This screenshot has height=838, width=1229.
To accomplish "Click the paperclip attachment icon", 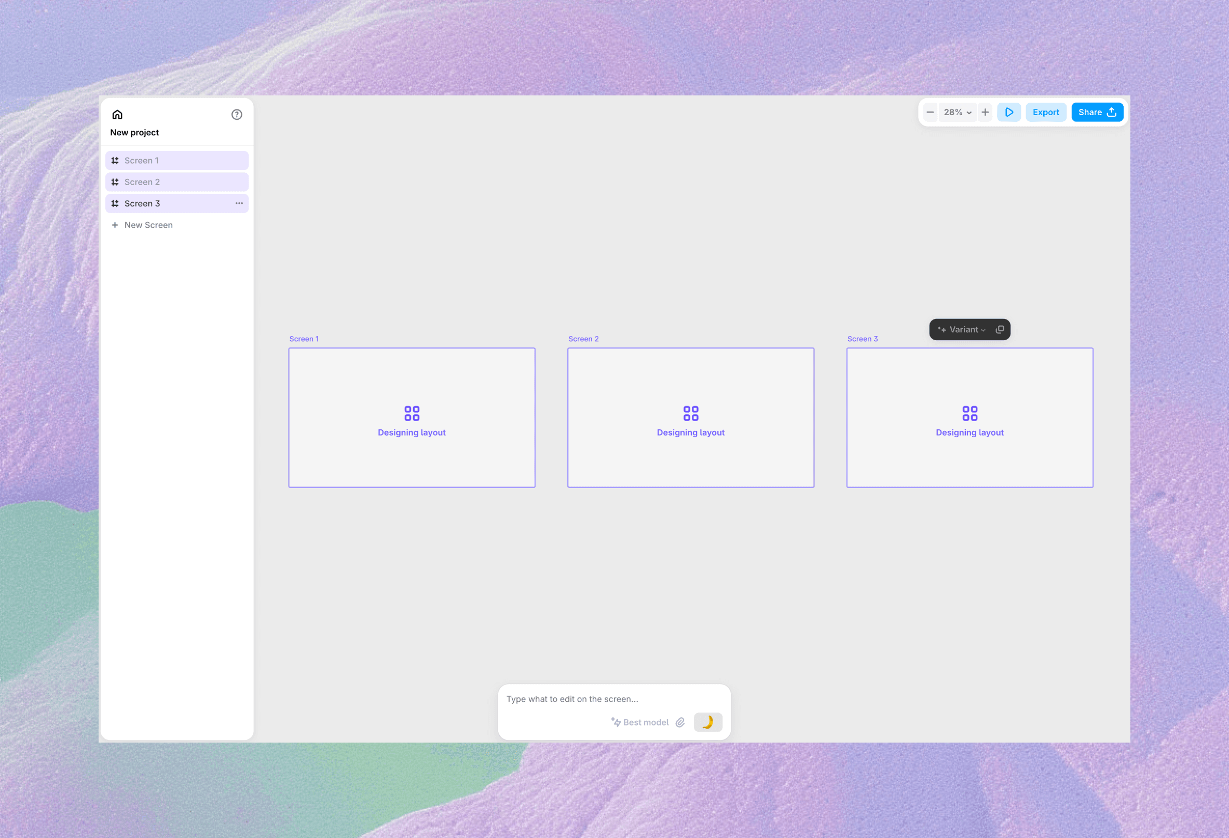I will pos(680,722).
